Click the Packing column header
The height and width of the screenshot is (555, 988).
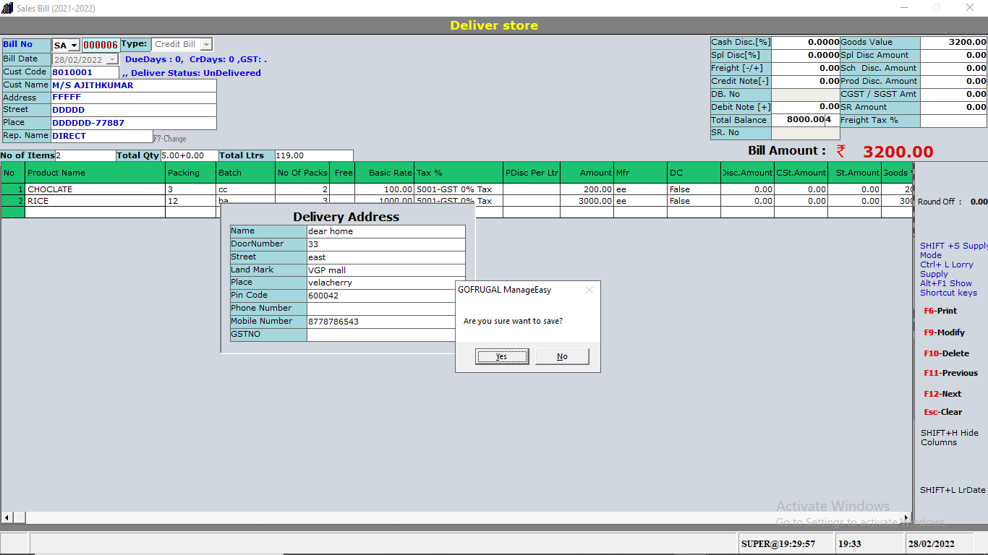click(191, 173)
